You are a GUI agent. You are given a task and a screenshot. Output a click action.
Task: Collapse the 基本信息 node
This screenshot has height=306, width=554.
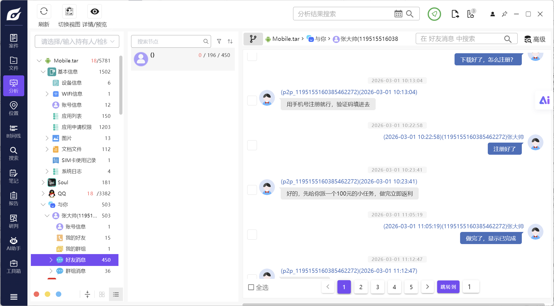click(x=43, y=72)
